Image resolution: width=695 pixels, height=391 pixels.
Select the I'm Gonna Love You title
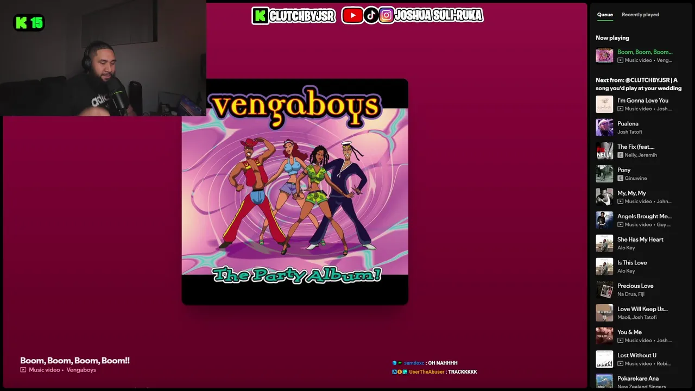[x=643, y=100]
